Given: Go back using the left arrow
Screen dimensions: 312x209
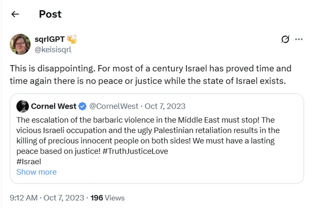Looking at the screenshot, I should [x=15, y=14].
